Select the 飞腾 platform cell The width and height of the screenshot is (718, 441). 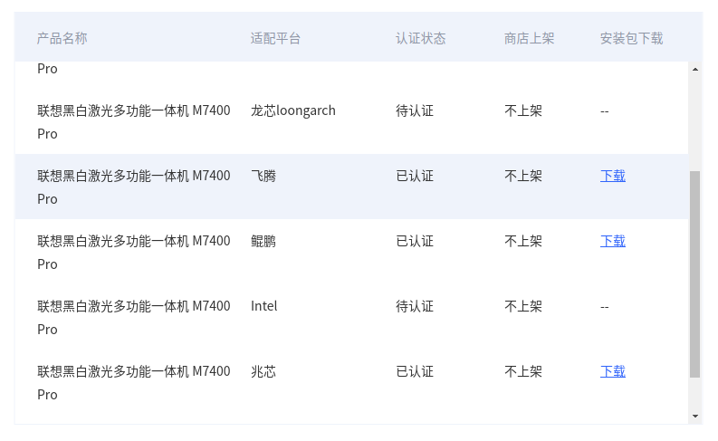tap(263, 176)
